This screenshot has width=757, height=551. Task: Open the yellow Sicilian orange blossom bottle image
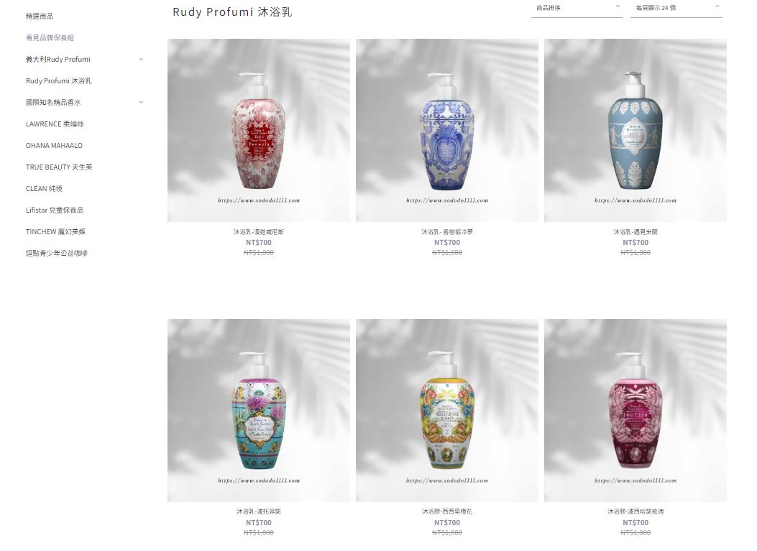447,410
